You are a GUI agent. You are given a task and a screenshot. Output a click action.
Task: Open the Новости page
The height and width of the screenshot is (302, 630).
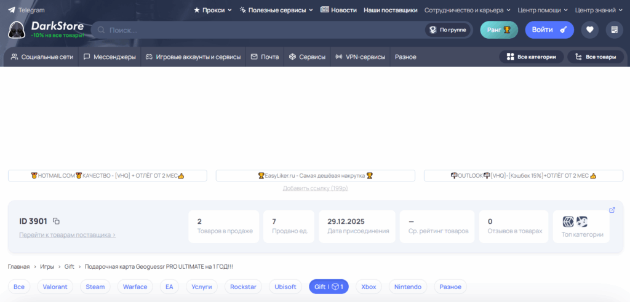pos(338,10)
